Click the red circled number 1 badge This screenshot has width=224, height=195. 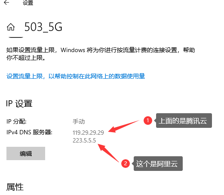point(148,121)
